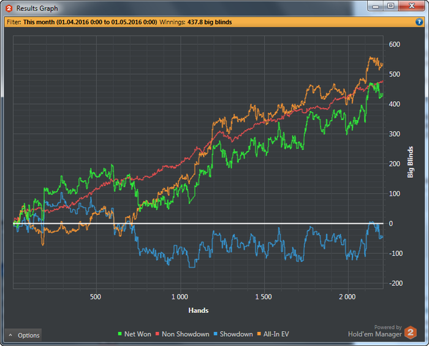Click the winnings value '437.8 big blinds'
Viewport: 429px width, 346px height.
pyautogui.click(x=210, y=22)
